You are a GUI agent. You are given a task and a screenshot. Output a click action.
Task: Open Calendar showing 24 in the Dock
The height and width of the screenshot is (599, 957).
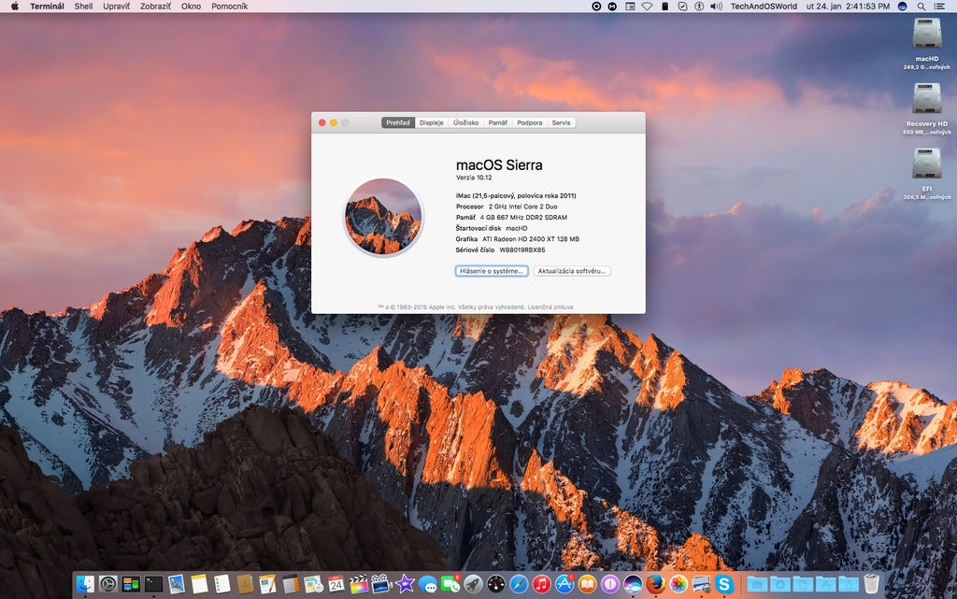tap(336, 584)
